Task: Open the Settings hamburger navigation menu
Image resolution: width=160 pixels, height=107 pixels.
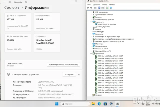Action: [10, 2]
